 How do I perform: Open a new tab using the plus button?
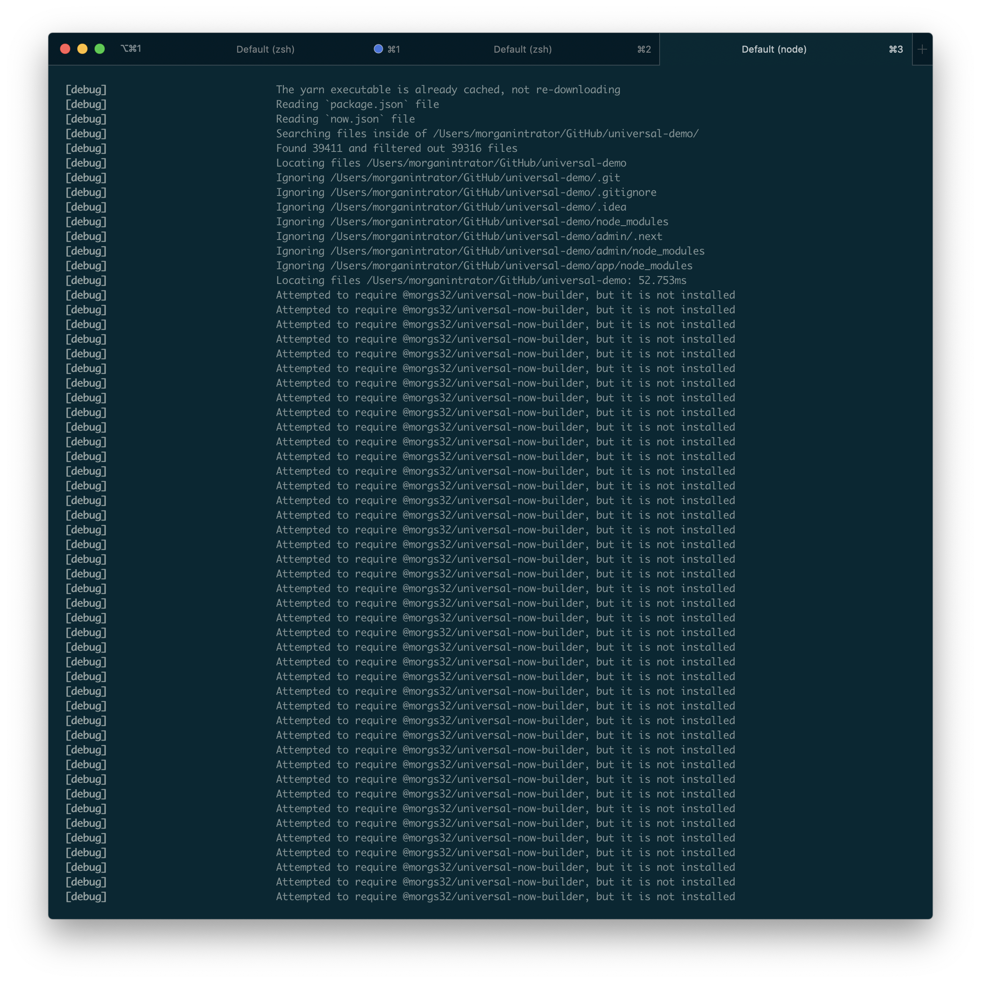coord(921,49)
